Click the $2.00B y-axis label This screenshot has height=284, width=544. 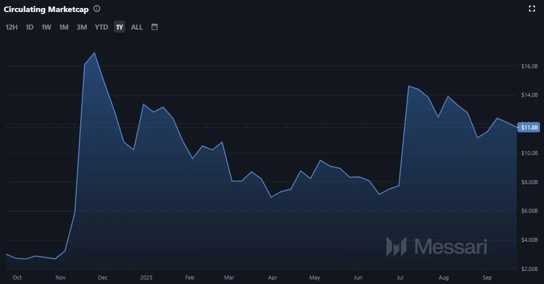click(x=529, y=269)
